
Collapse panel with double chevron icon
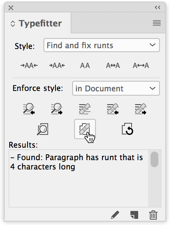158,7
